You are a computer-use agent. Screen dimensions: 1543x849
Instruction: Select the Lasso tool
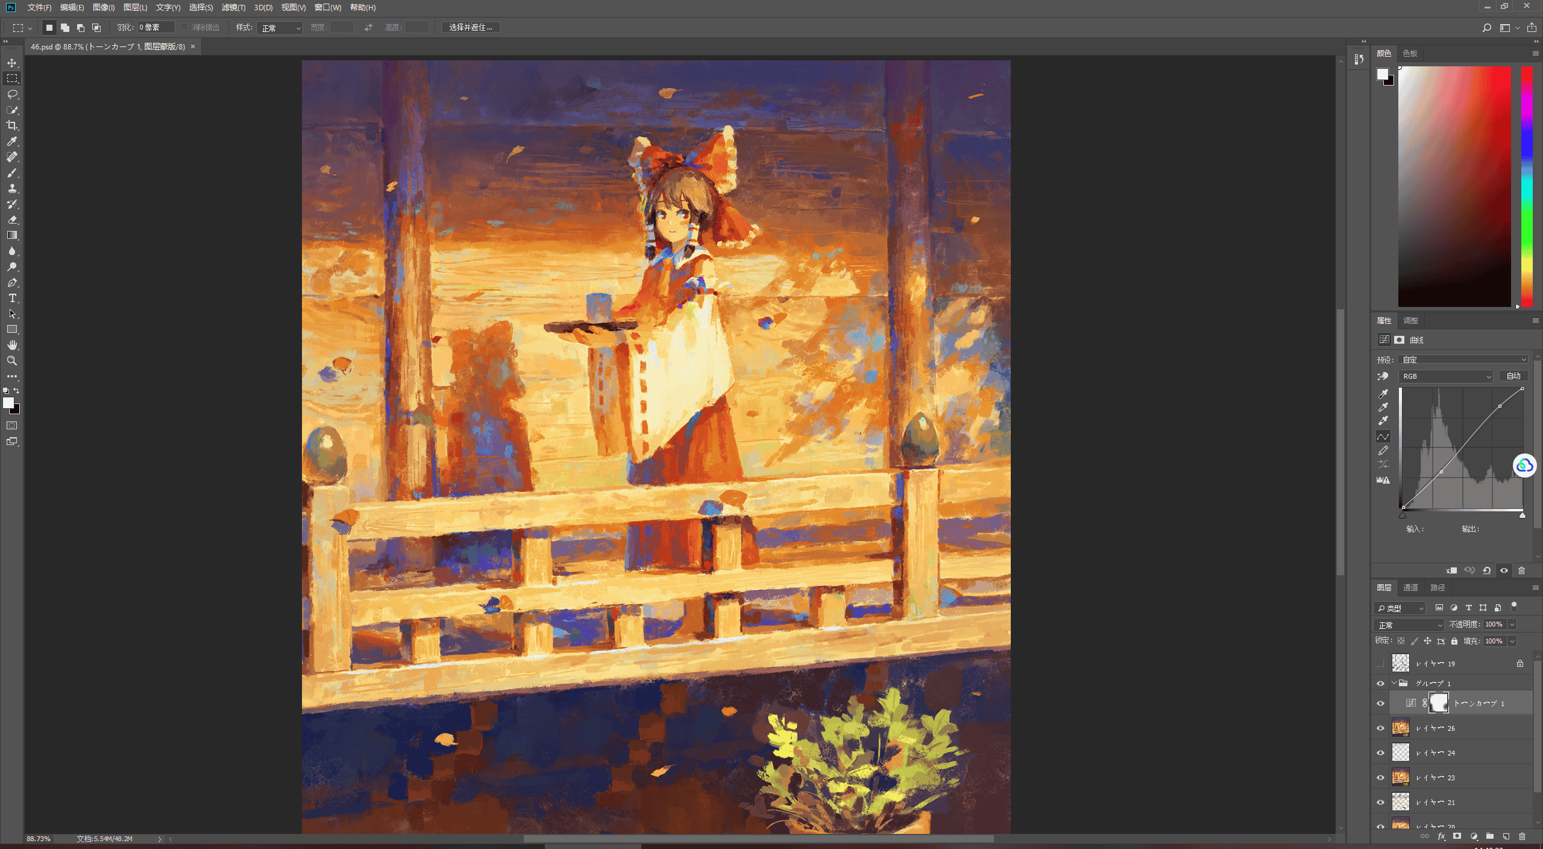(12, 94)
